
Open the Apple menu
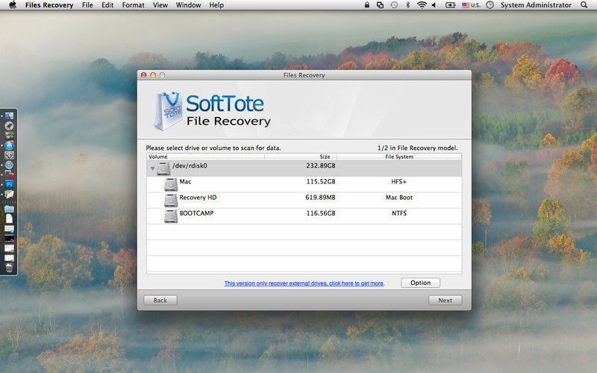pyautogui.click(x=13, y=5)
